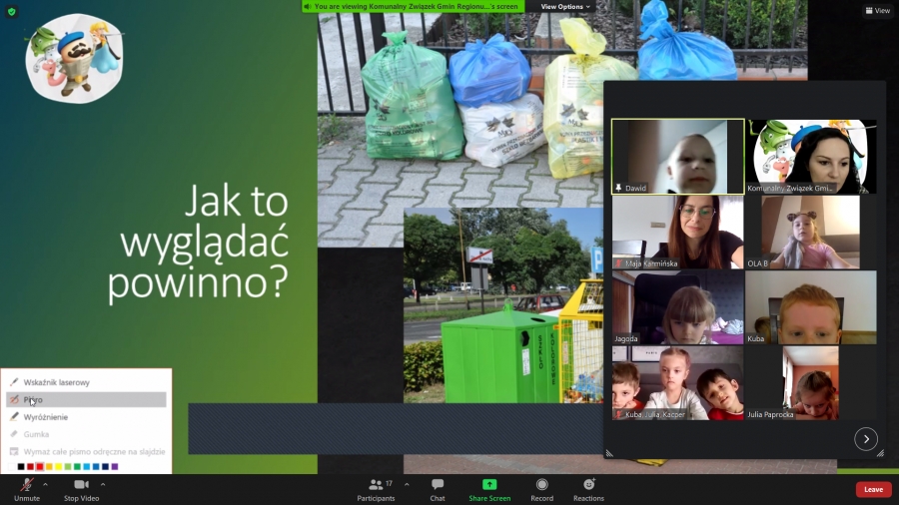The width and height of the screenshot is (899, 505).
Task: Pick the black ink color swatch
Action: coord(21,467)
